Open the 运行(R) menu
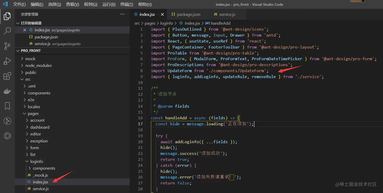 [x=109, y=4]
